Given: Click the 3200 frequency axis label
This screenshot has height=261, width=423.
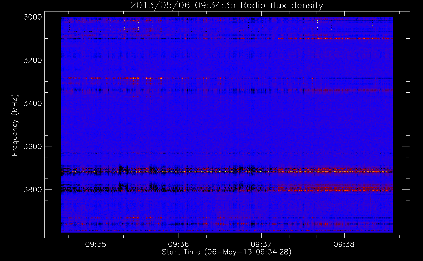Looking at the screenshot, I should coord(33,60).
